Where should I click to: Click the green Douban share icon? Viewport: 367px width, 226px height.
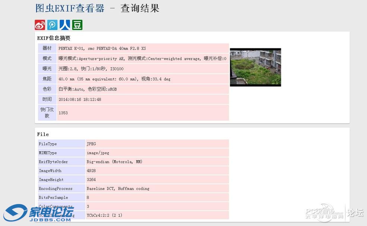pyautogui.click(x=77, y=25)
